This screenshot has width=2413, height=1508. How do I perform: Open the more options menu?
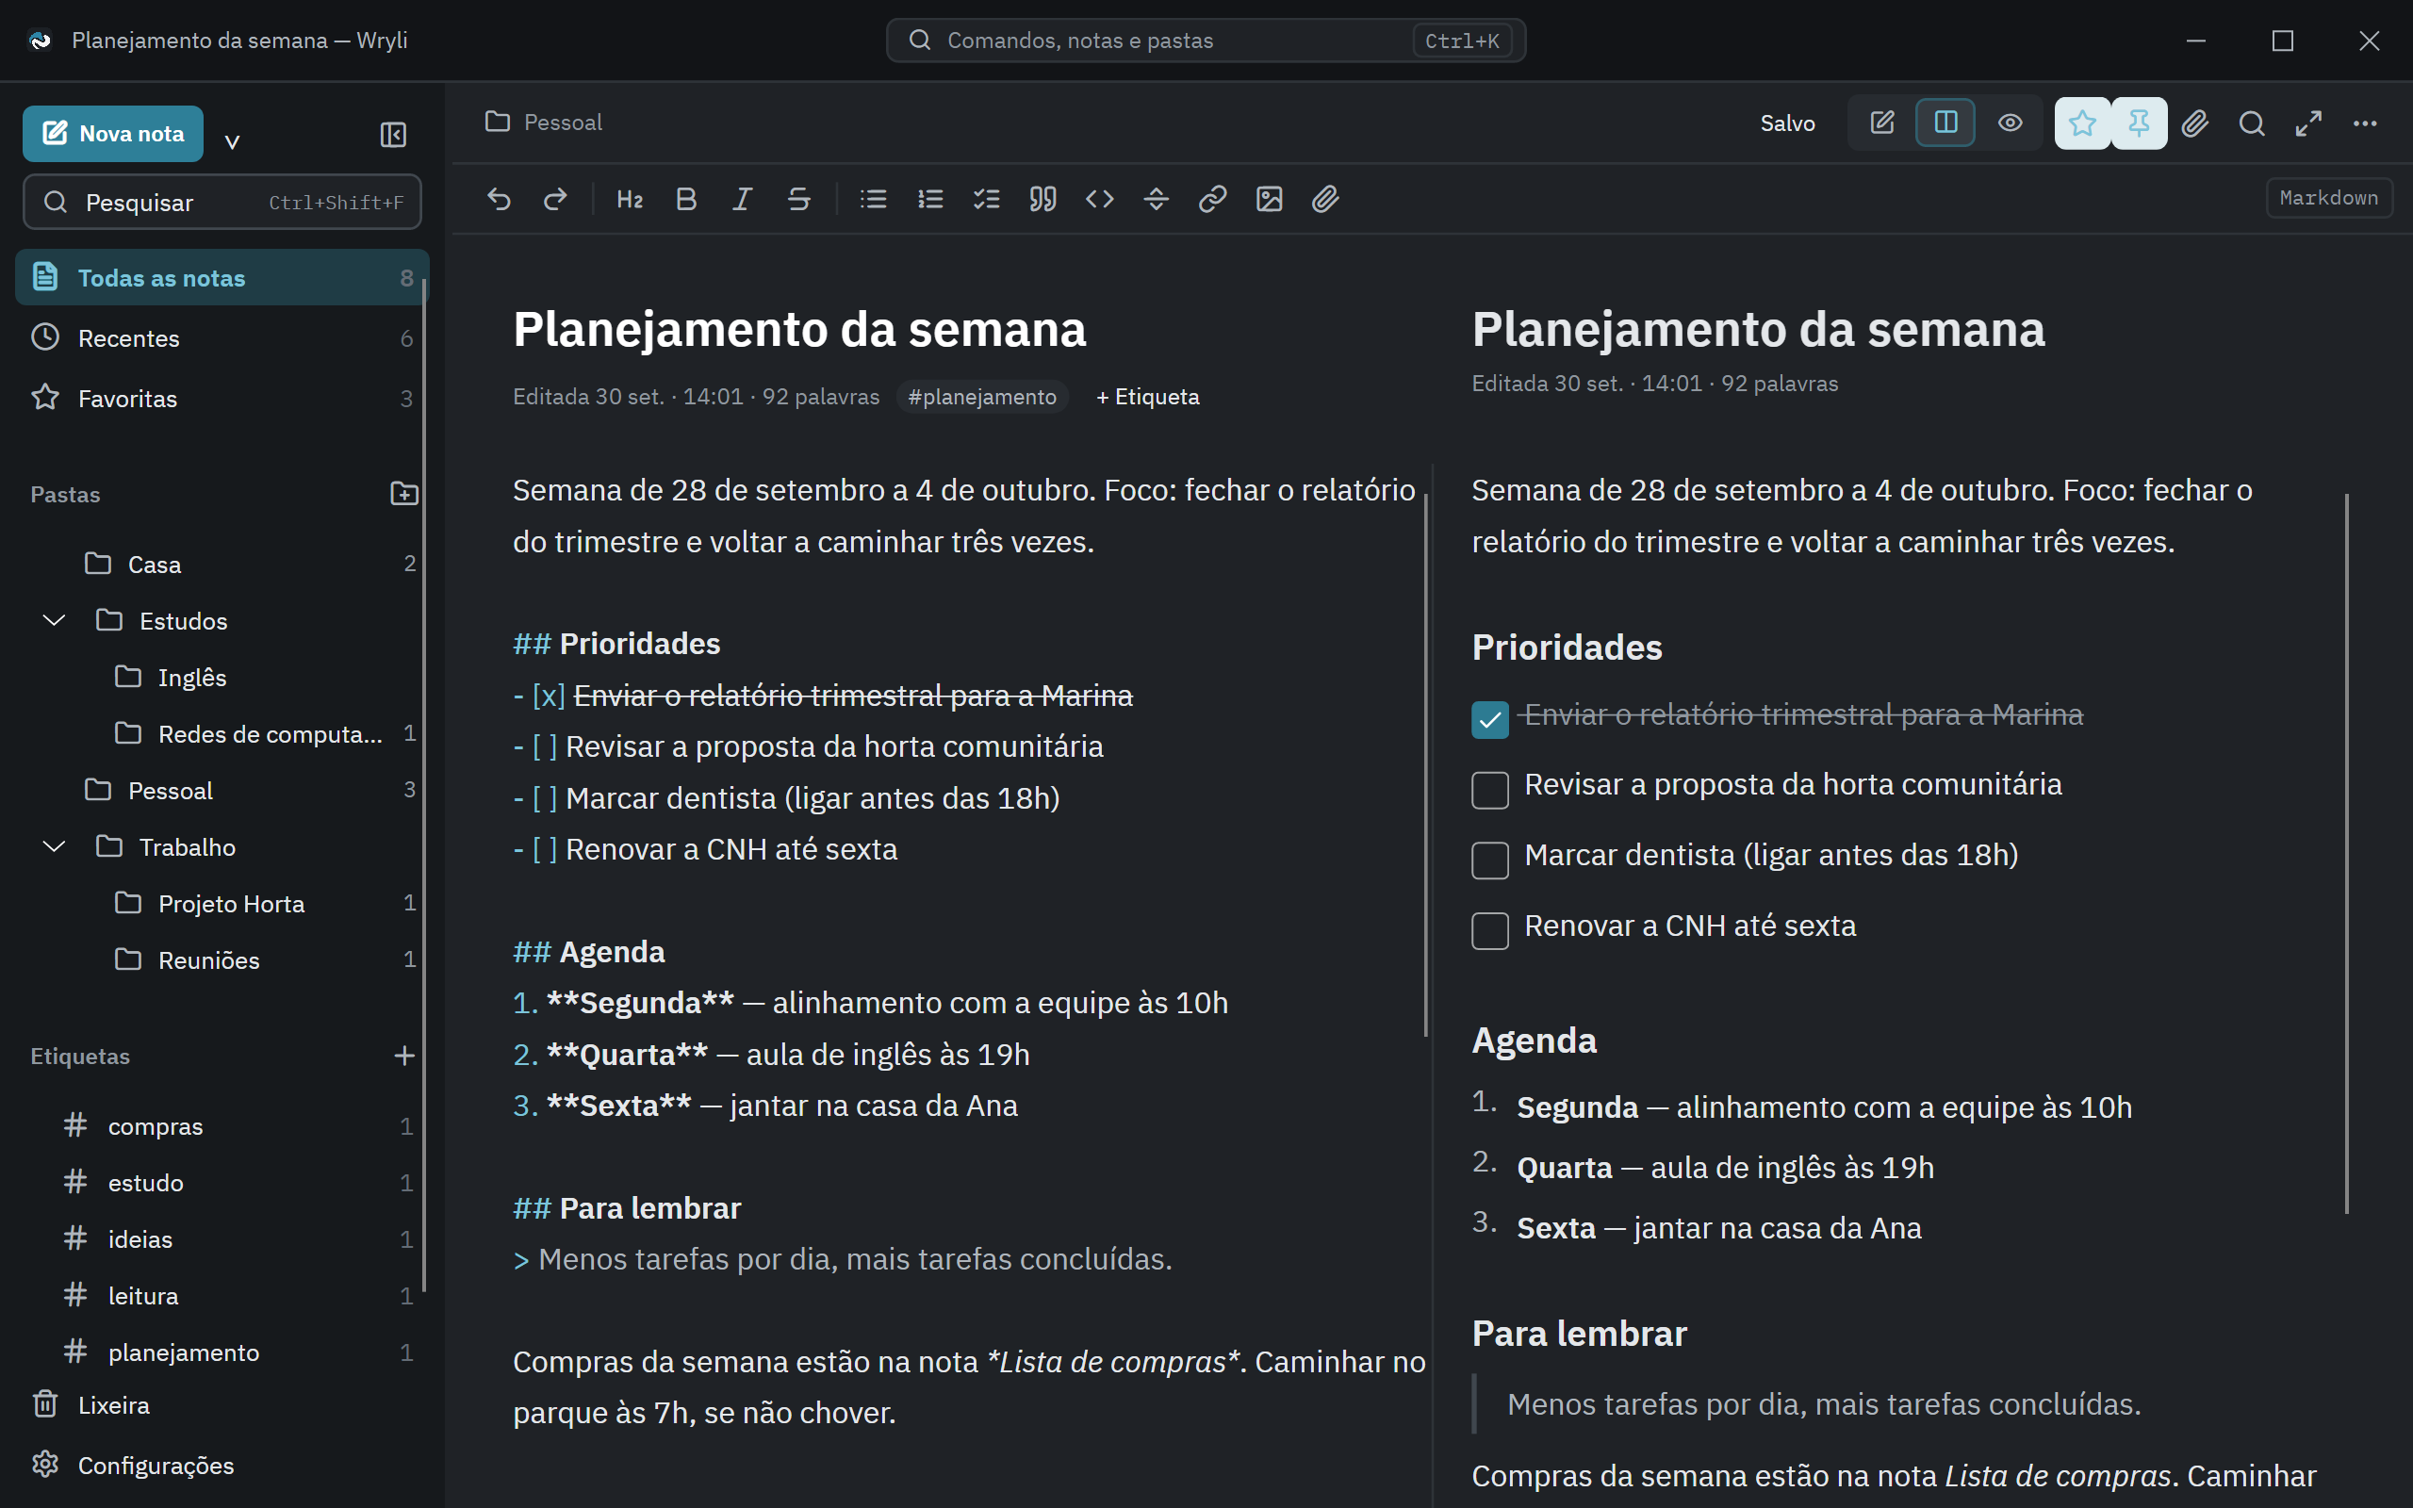tap(2365, 123)
